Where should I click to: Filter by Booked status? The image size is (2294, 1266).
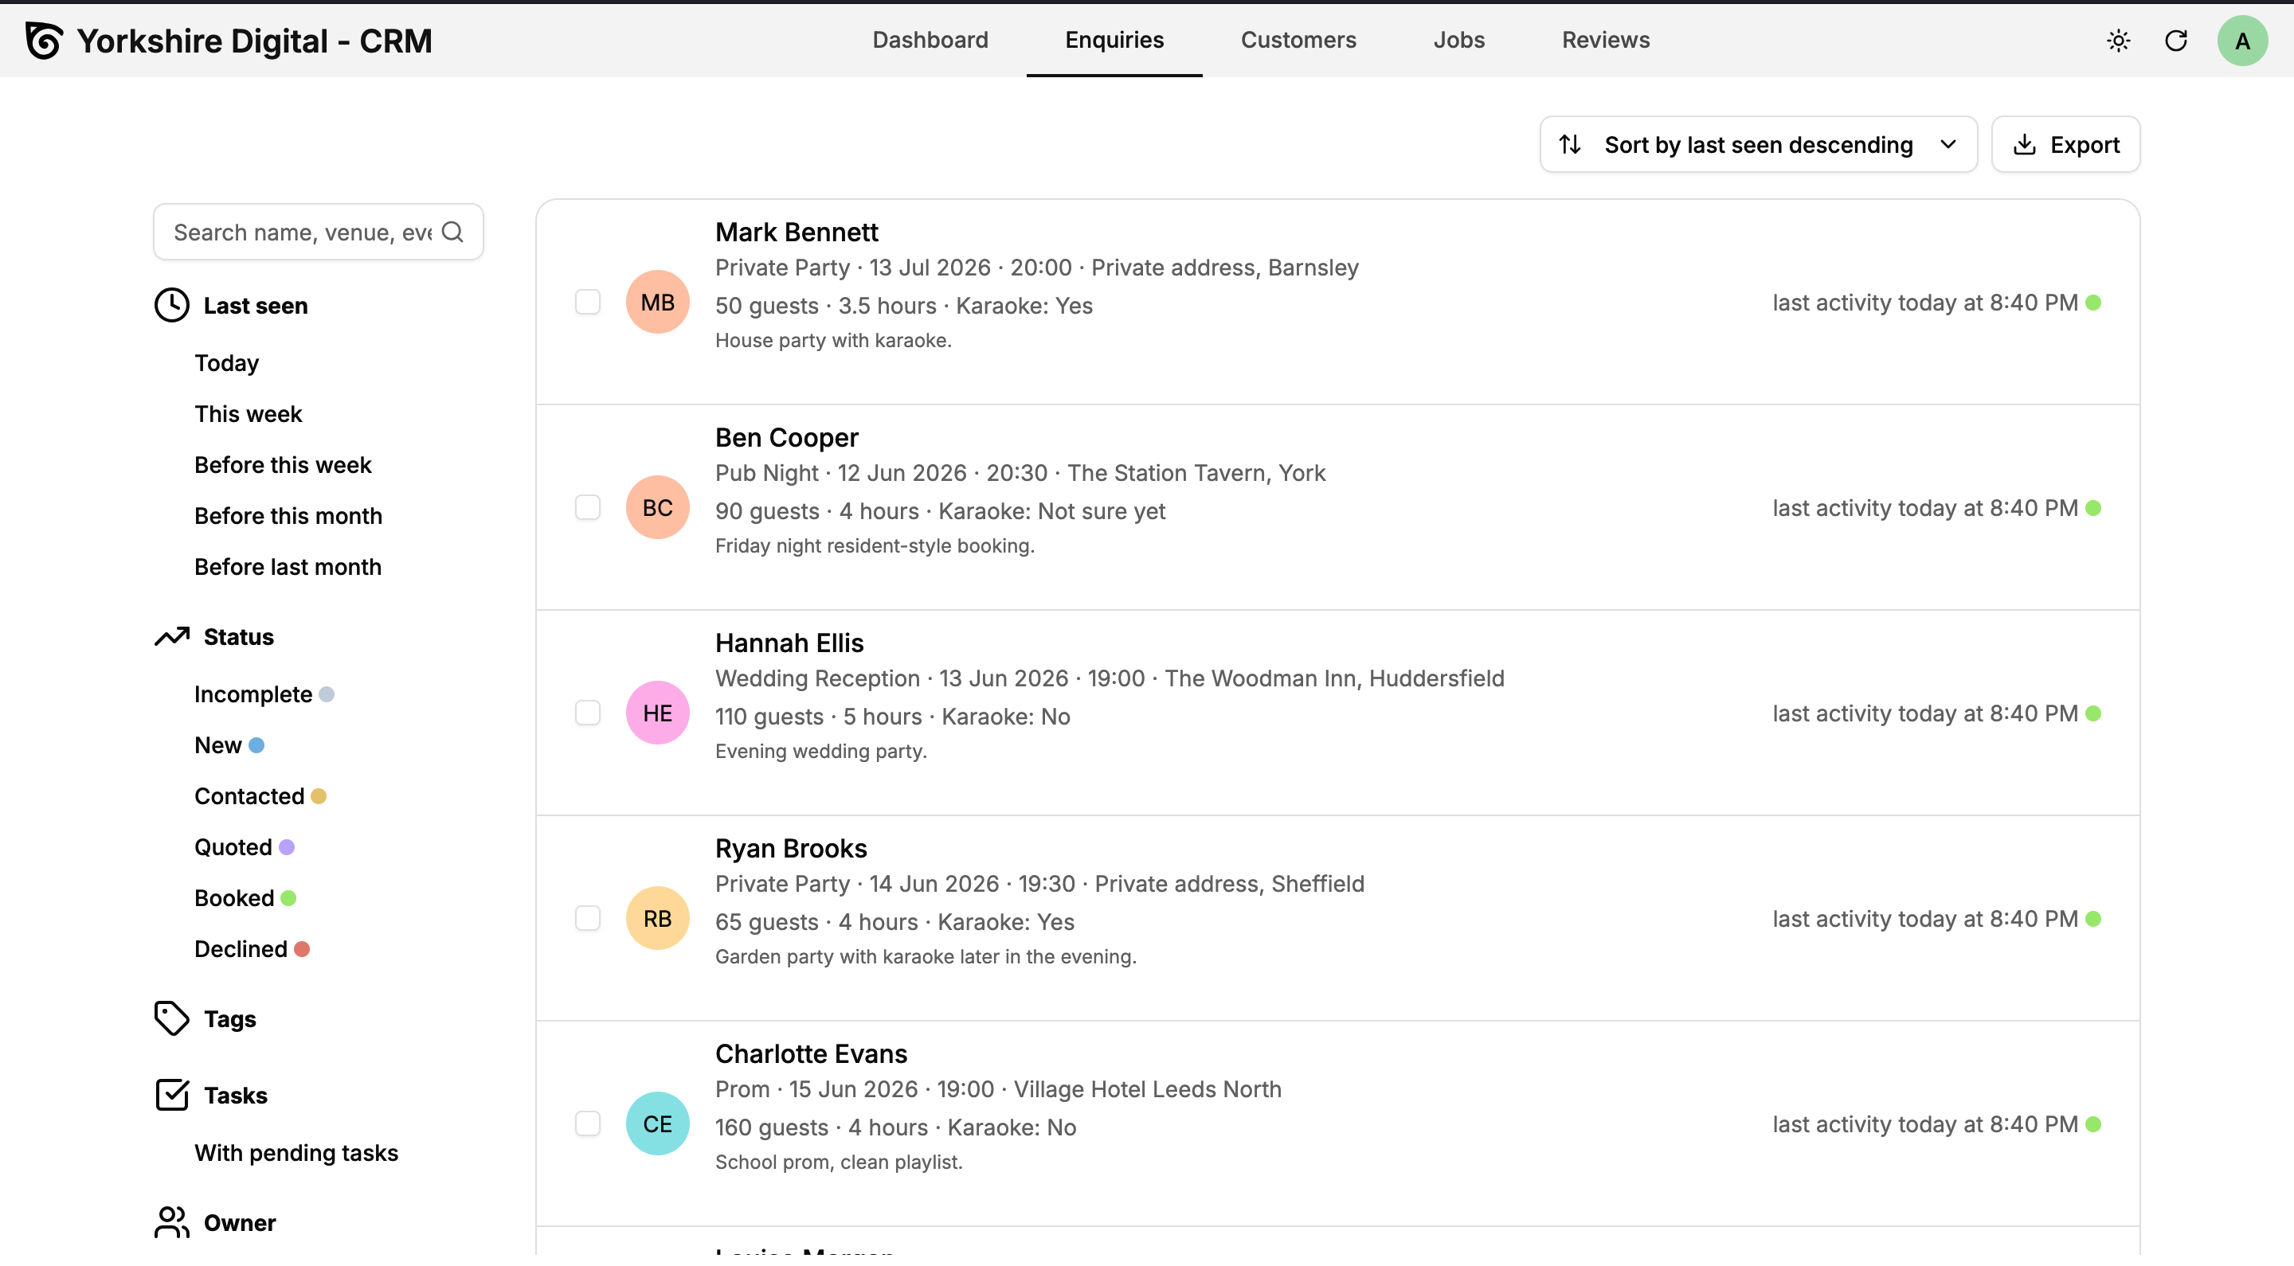click(x=245, y=898)
